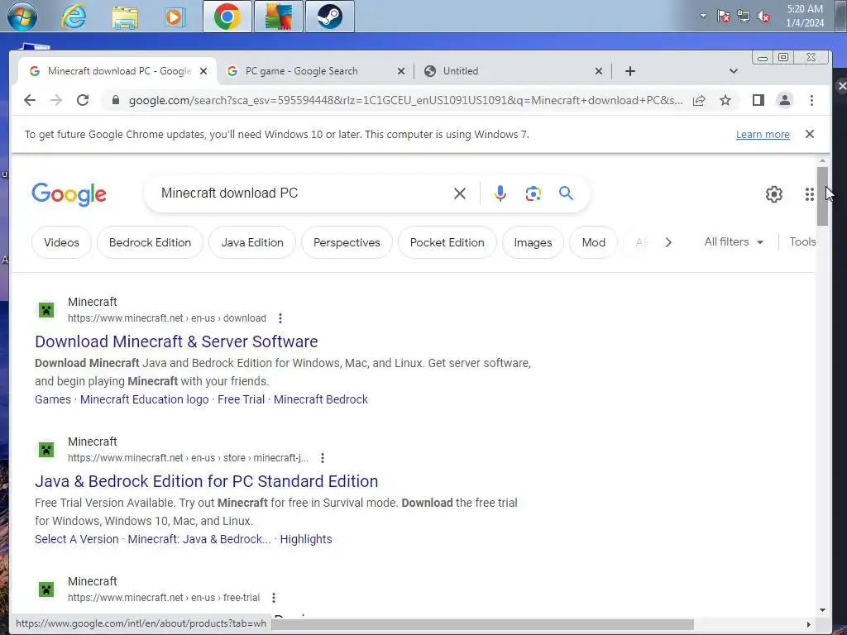Open the Windows Start orb
The image size is (847, 635).
pos(22,16)
